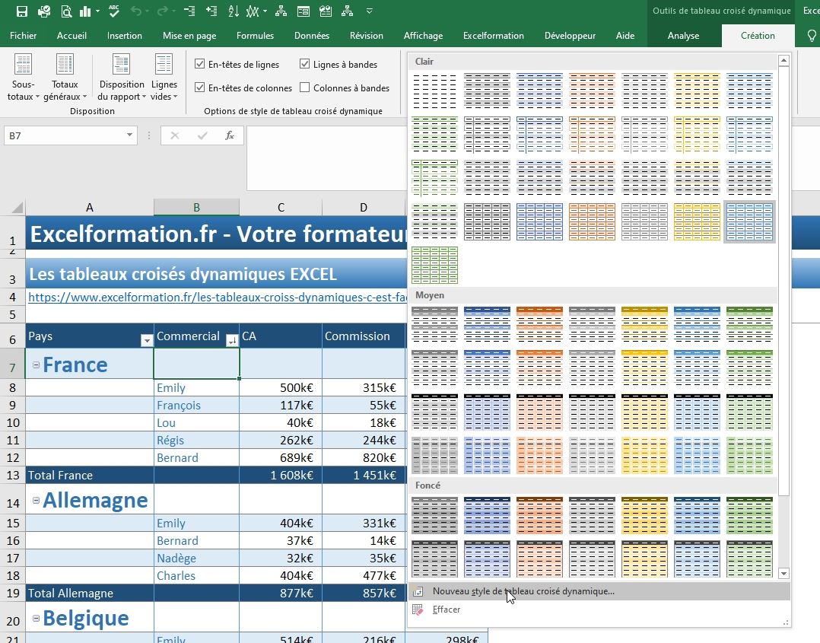Open the Sous-totaux dropdown
The height and width of the screenshot is (643, 820).
click(23, 78)
